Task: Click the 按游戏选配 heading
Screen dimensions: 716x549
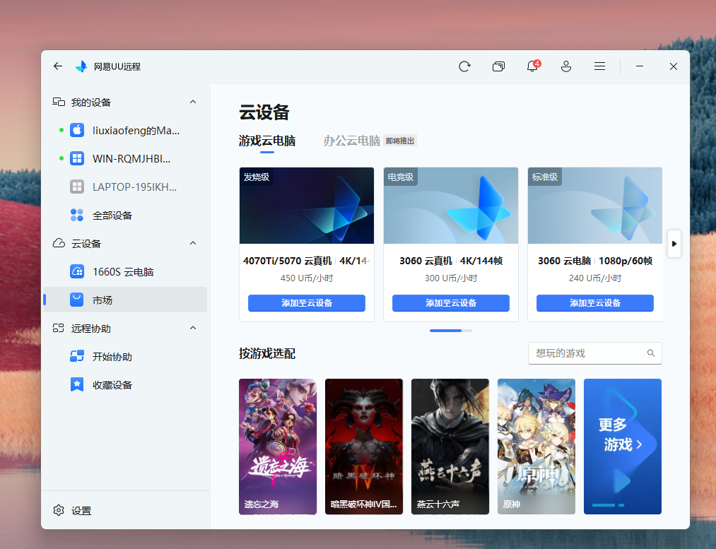Action: (267, 354)
